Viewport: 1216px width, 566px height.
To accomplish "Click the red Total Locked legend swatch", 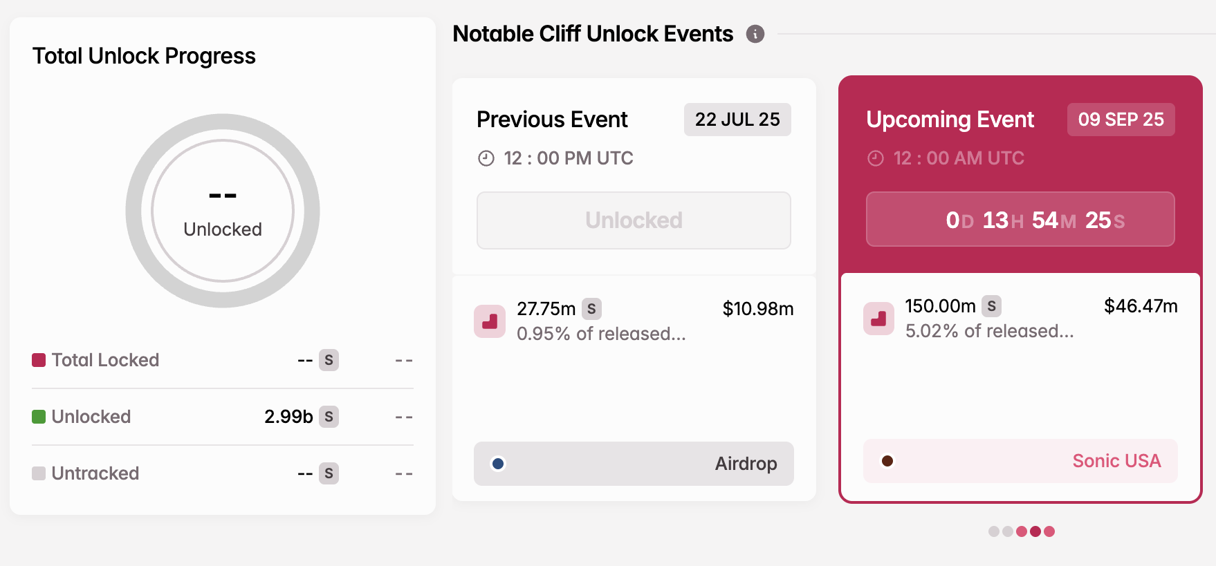I will coord(39,360).
